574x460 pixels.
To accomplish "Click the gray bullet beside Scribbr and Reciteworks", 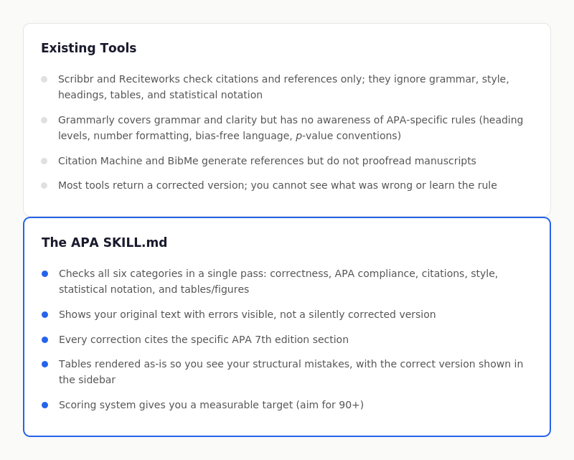I will coord(44,79).
